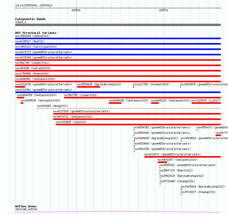228x215 pixels.
Task: Open nsv6488069 (Sedlazeck2020) label
Action: point(129,100)
